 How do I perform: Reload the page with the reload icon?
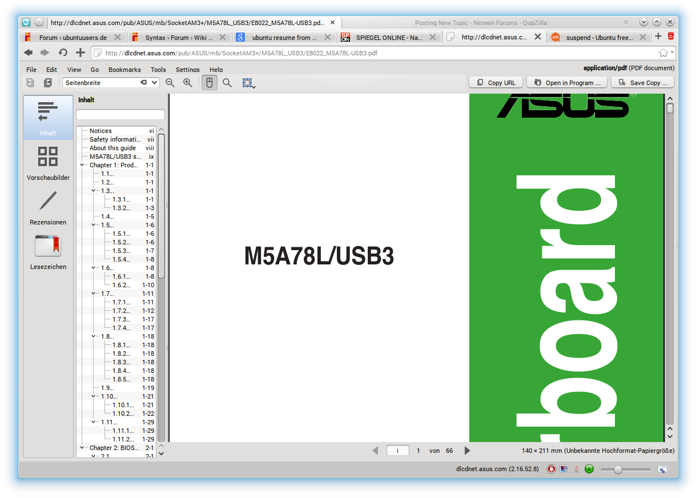click(63, 53)
